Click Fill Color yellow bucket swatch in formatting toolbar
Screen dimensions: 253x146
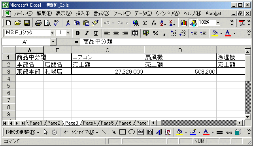(215, 33)
